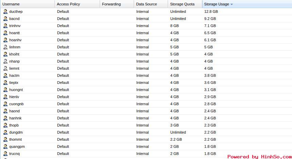Sort by the Username column header

click(11, 4)
